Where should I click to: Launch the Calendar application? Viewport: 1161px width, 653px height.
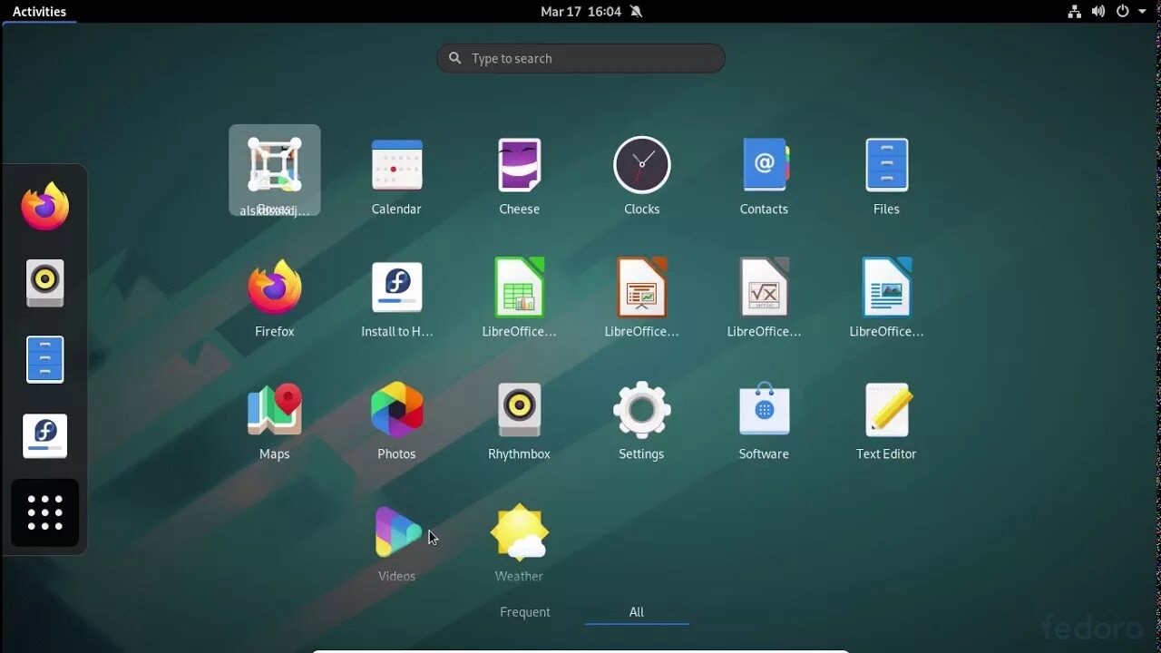click(396, 165)
